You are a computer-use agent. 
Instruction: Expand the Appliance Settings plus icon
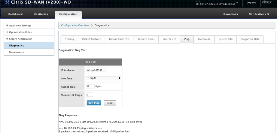(7, 26)
